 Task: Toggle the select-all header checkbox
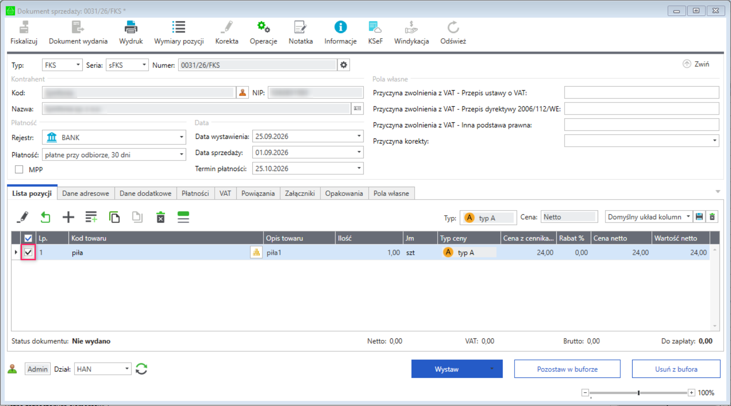(29, 238)
